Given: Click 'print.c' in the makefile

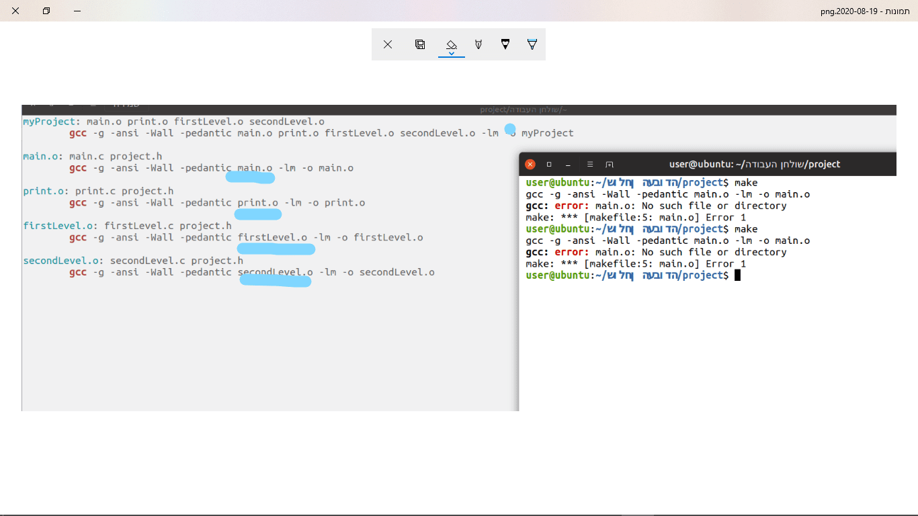Looking at the screenshot, I should pyautogui.click(x=95, y=191).
